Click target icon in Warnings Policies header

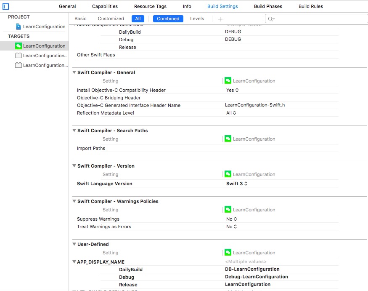click(228, 209)
